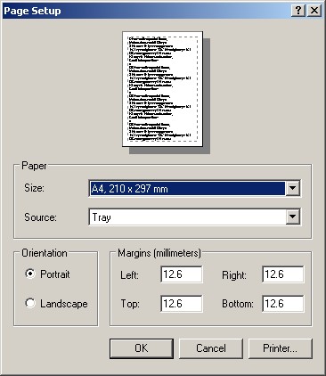Screen dimensions: 326x376
Task: Select Portrait orientation
Action: (x=30, y=274)
